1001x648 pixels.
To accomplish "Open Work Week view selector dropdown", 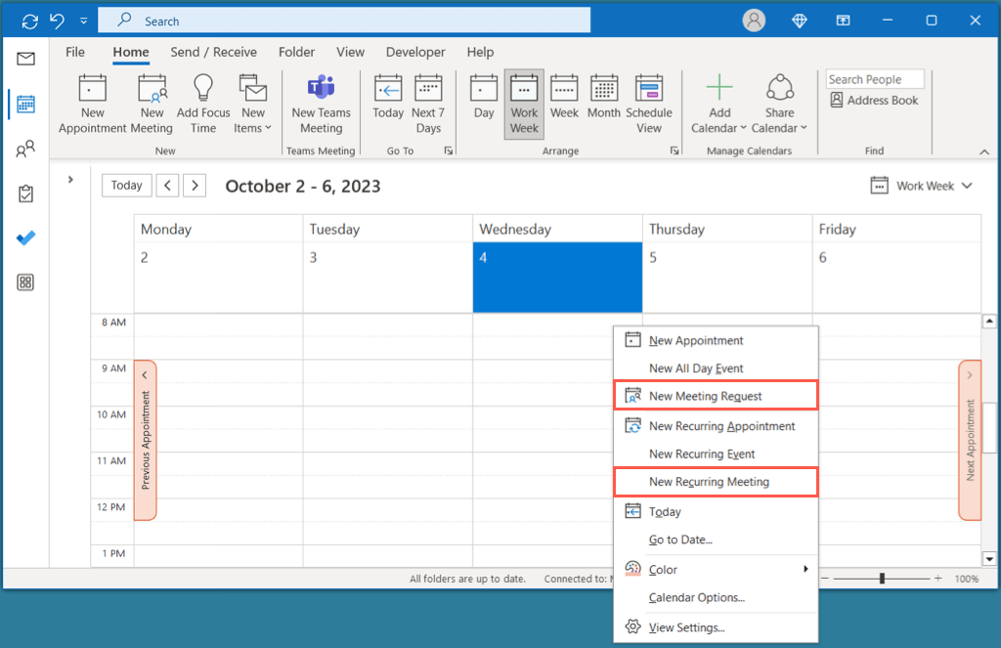I will coord(922,186).
